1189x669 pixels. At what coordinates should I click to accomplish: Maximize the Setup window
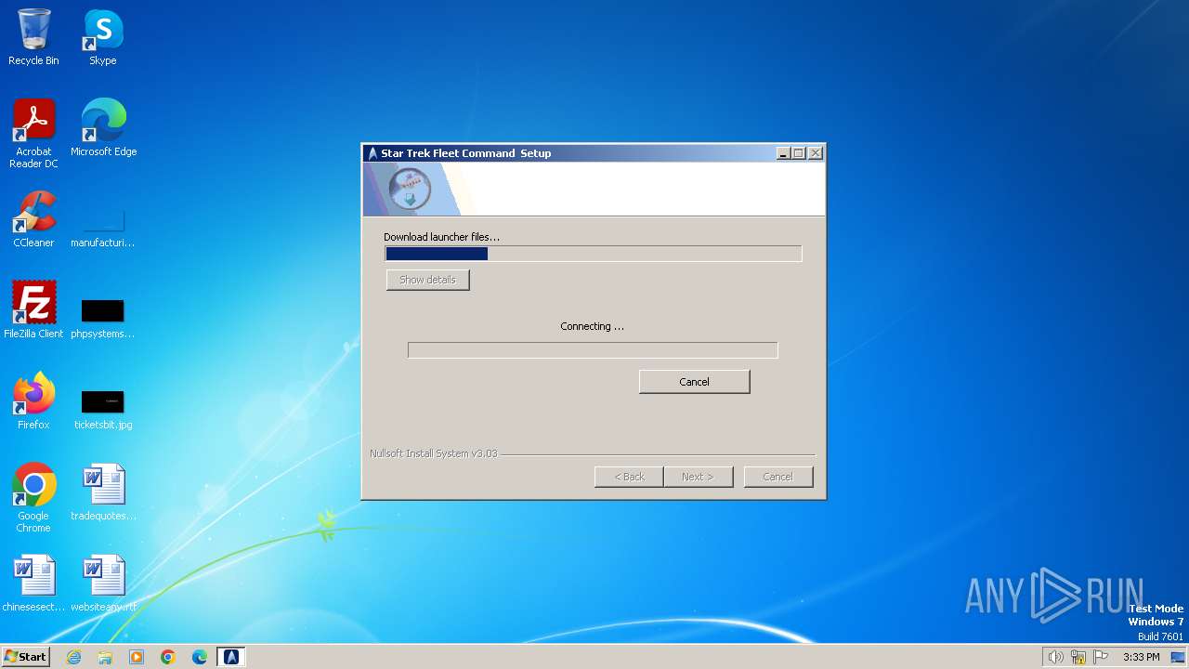pos(798,153)
